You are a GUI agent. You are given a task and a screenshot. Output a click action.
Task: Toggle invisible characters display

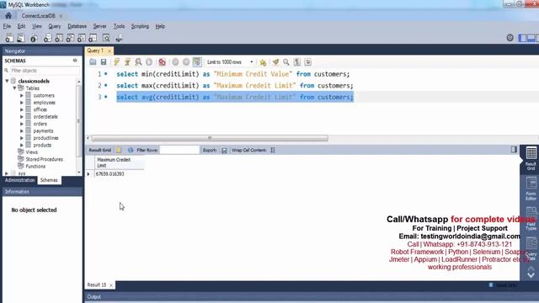[297, 62]
